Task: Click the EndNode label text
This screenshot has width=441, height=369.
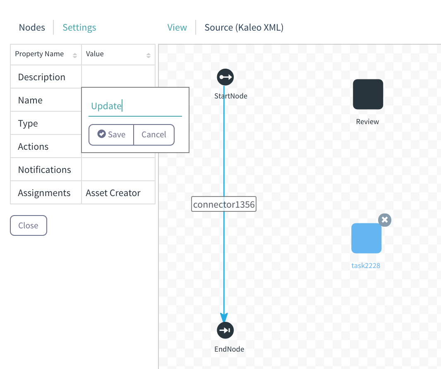Action: [x=229, y=349]
